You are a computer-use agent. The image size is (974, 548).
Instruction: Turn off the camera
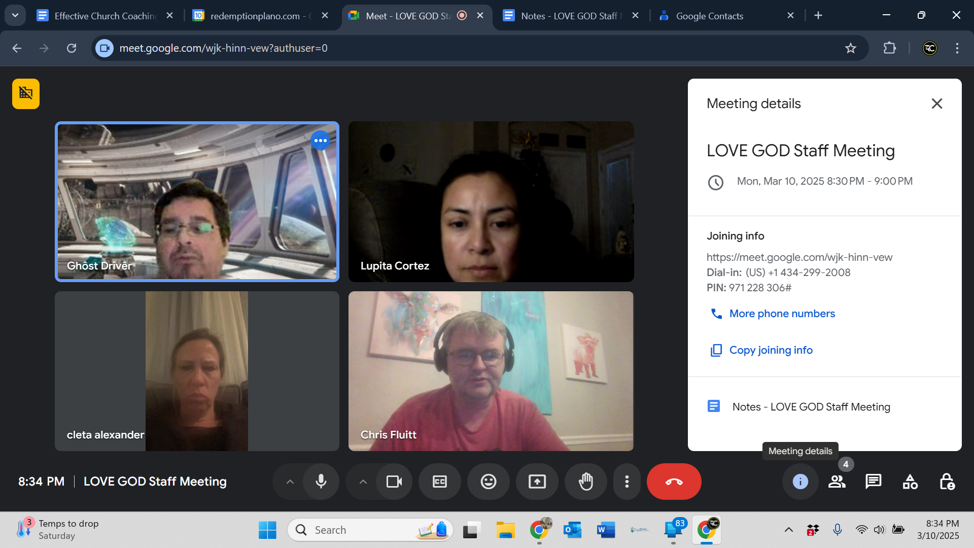tap(394, 482)
